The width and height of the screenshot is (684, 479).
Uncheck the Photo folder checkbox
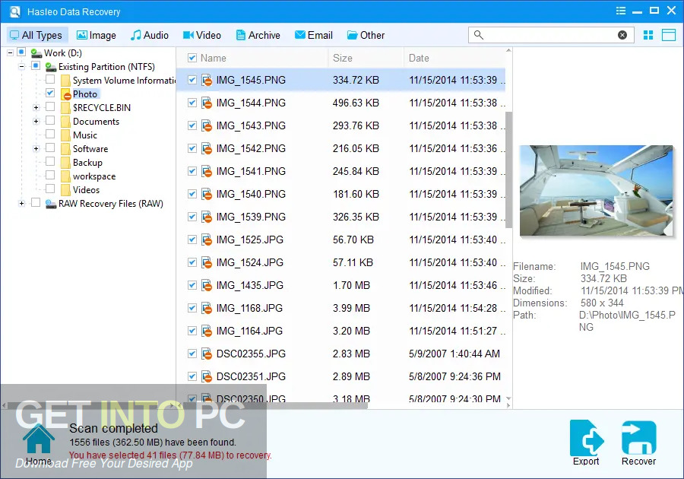[50, 93]
